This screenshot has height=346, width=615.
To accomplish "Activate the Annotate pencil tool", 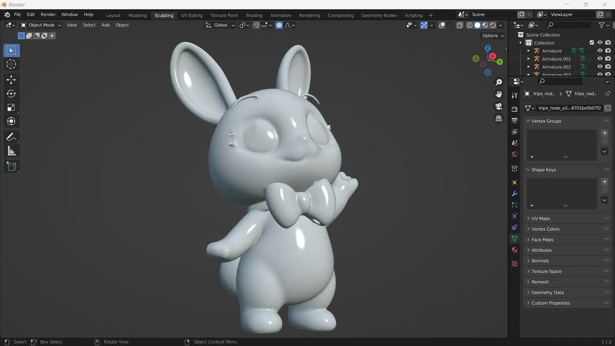I will [11, 137].
